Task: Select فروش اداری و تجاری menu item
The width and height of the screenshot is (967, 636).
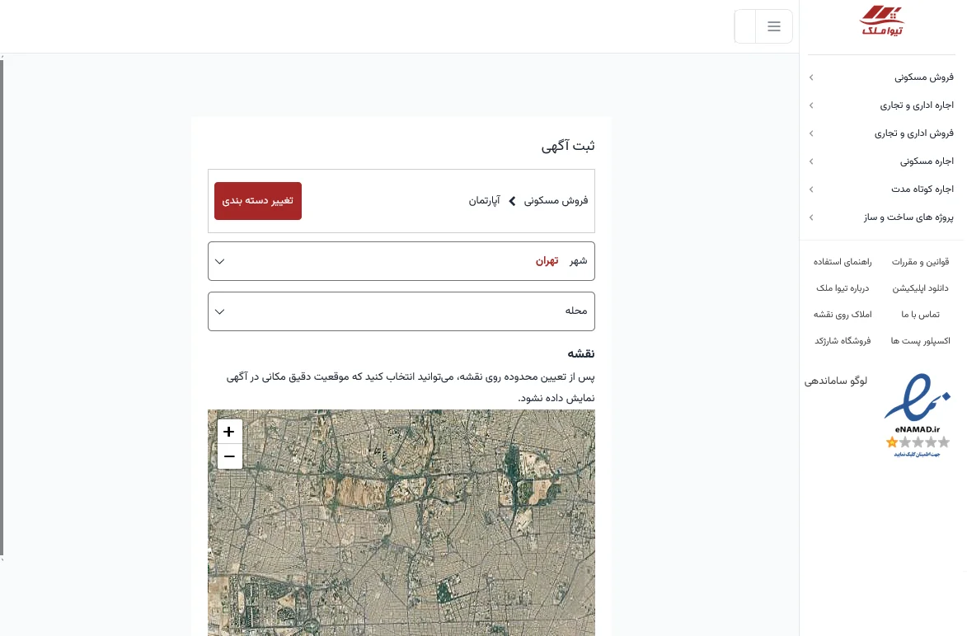Action: click(x=914, y=133)
